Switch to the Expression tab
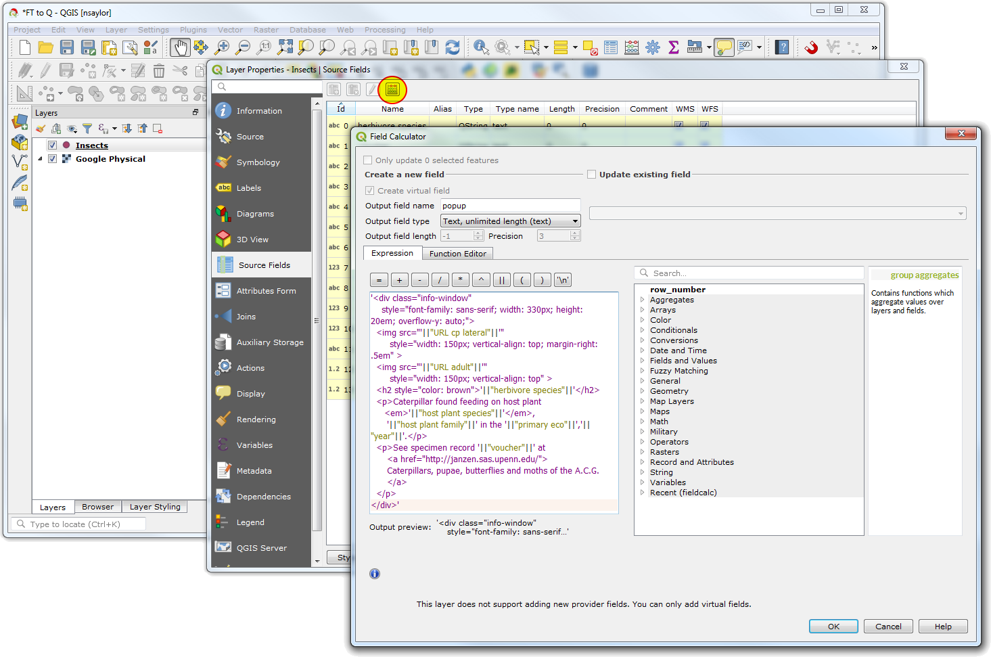This screenshot has width=991, height=657. [x=392, y=253]
